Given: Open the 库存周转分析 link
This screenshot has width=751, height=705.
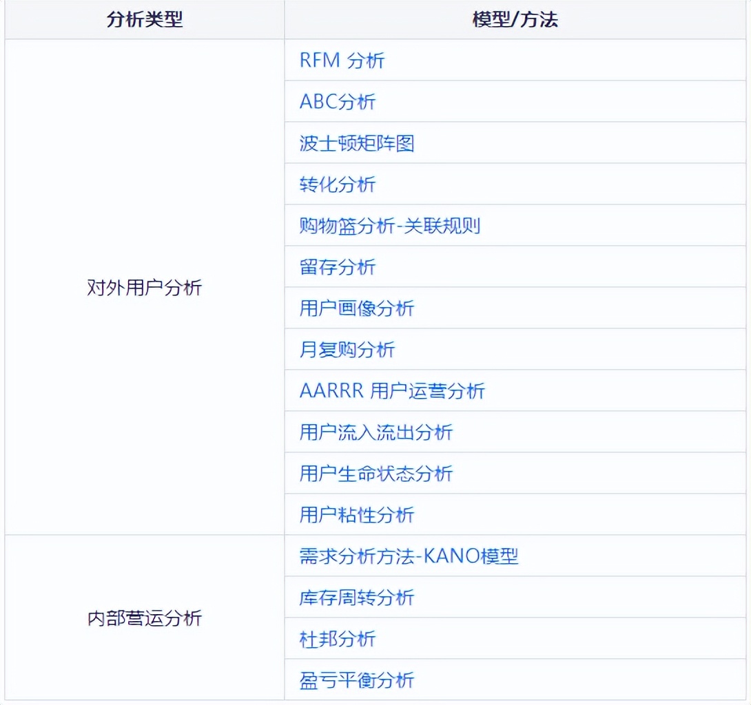Looking at the screenshot, I should point(357,598).
